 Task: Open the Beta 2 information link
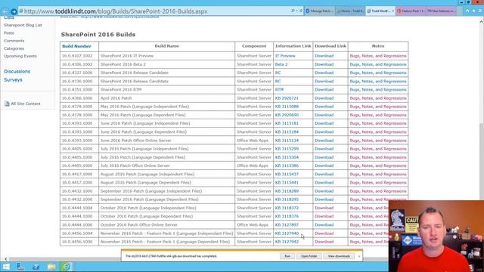pos(281,64)
